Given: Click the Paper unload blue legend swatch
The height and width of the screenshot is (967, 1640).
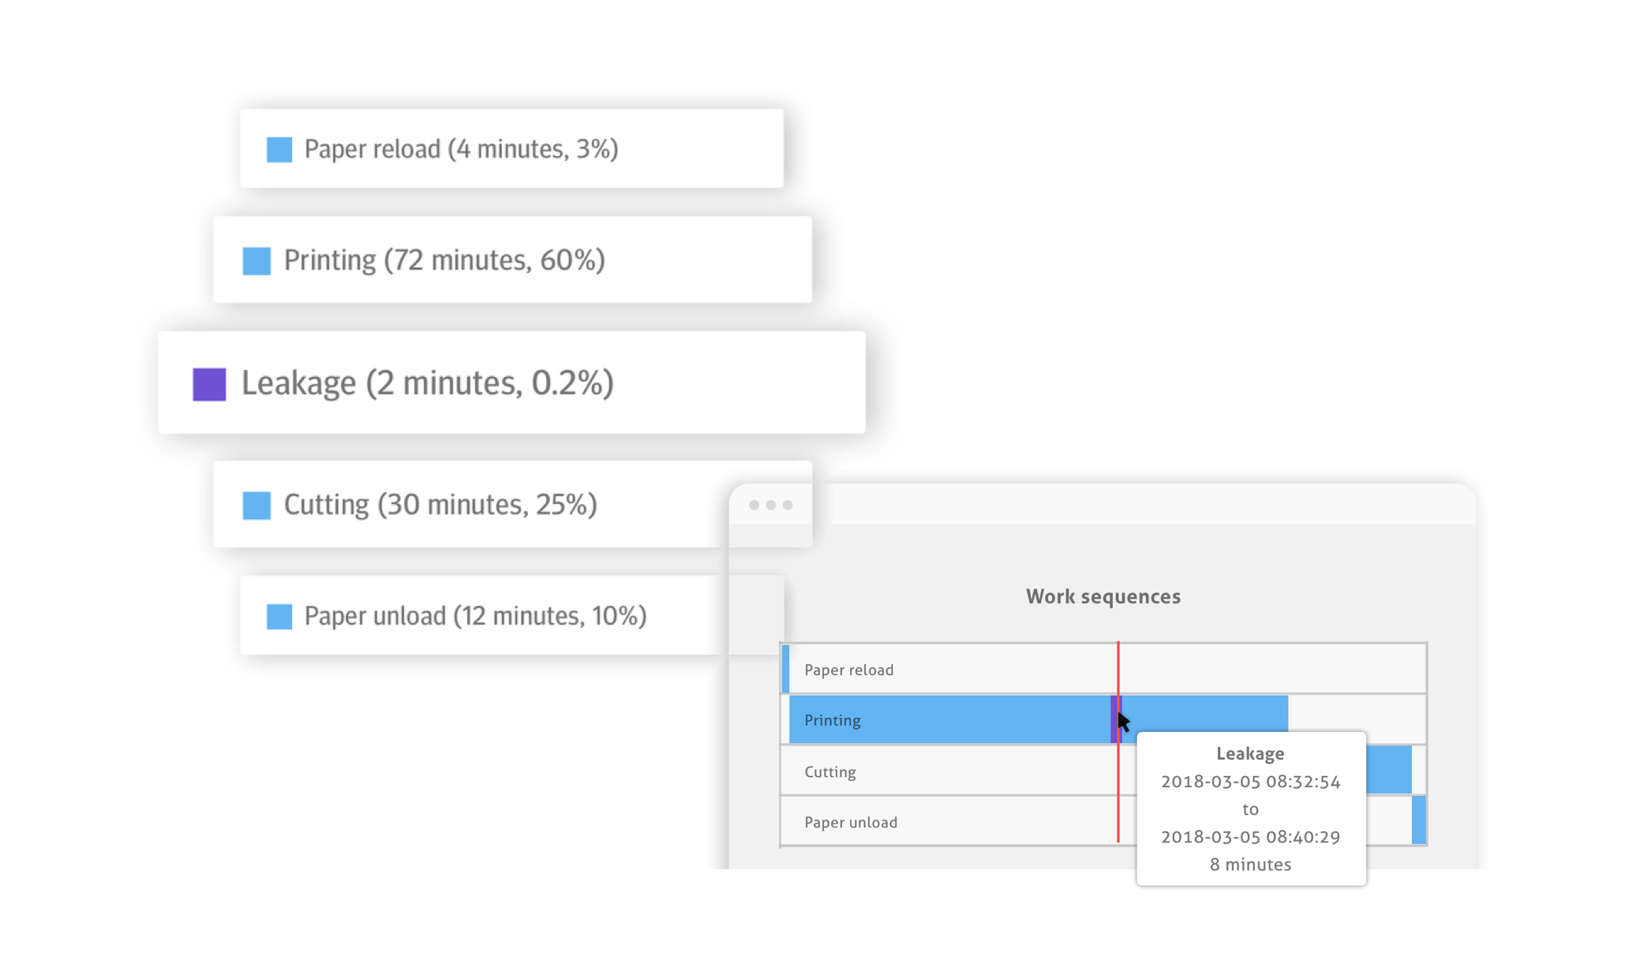Looking at the screenshot, I should pyautogui.click(x=279, y=616).
